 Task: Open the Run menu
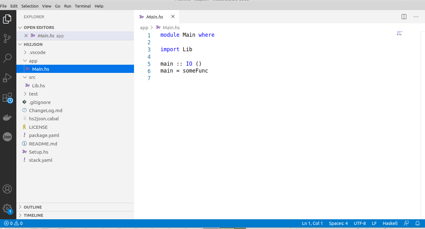(68, 6)
